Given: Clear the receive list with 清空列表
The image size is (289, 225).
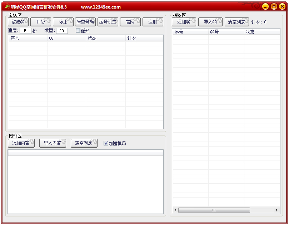Looking at the screenshot, I should pos(237,22).
